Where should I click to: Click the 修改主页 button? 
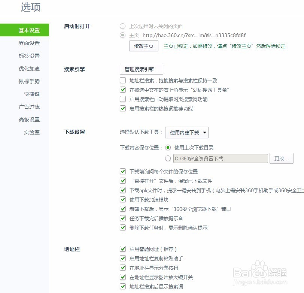(144, 46)
